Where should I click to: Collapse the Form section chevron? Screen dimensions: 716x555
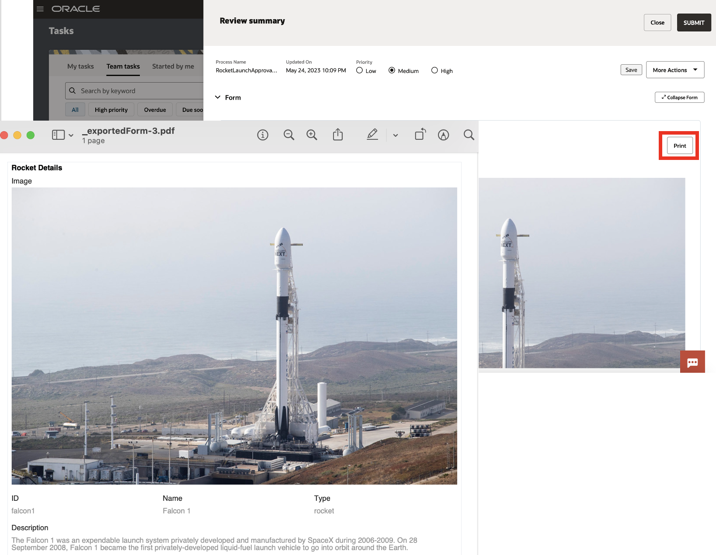(x=218, y=97)
